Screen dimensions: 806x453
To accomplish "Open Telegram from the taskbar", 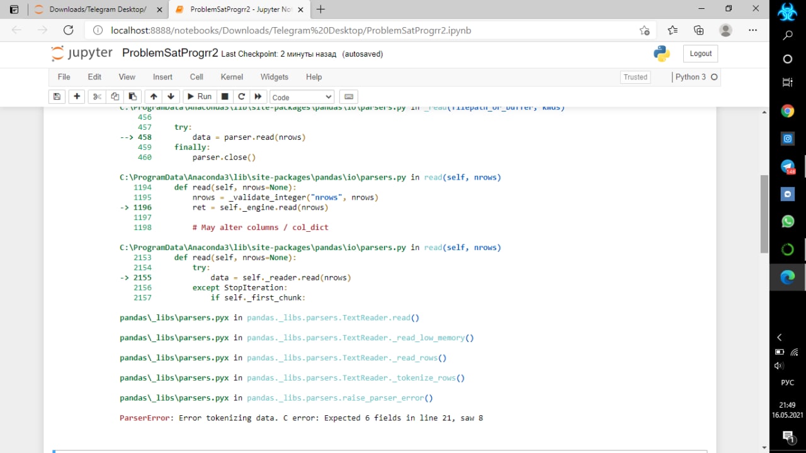I will tap(787, 167).
